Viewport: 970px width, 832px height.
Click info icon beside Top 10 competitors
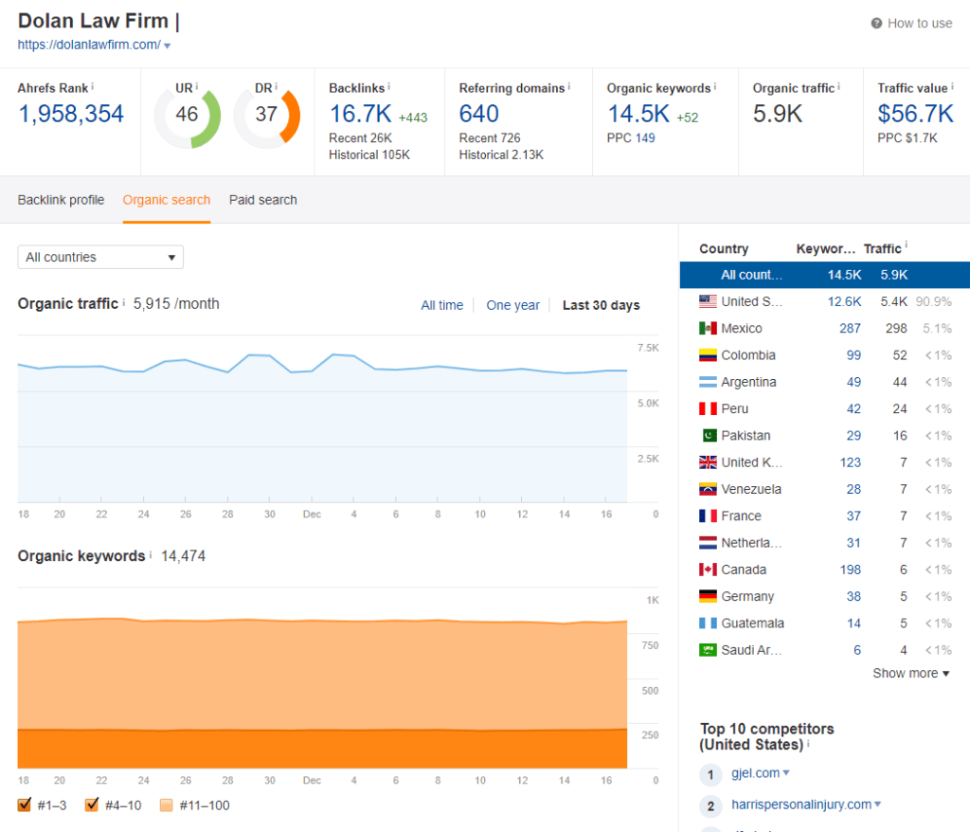pyautogui.click(x=809, y=744)
